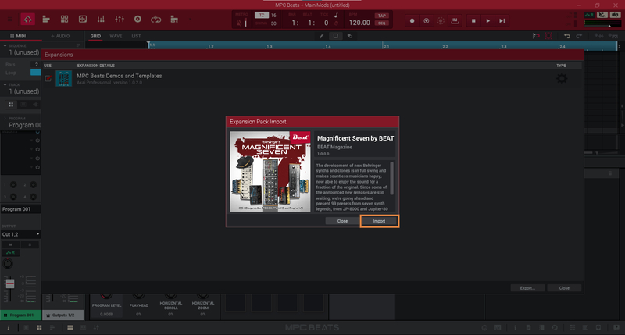Open the channel mixer faders icon
This screenshot has height=335, width=625.
pos(120,19)
